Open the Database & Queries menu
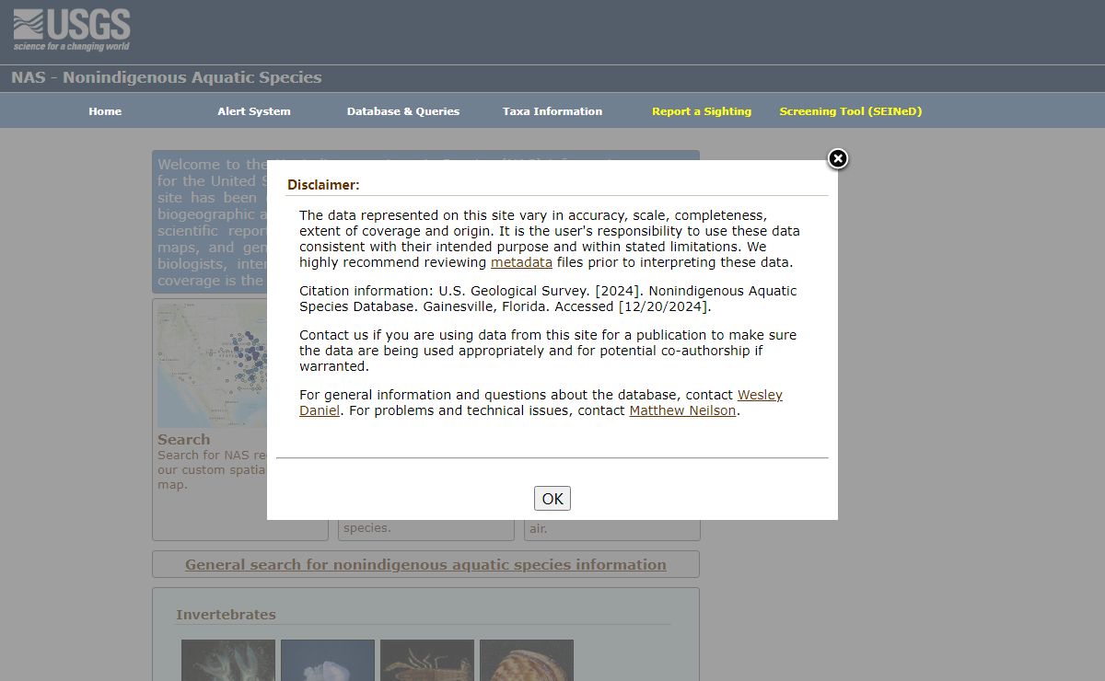The image size is (1105, 681). 403,111
